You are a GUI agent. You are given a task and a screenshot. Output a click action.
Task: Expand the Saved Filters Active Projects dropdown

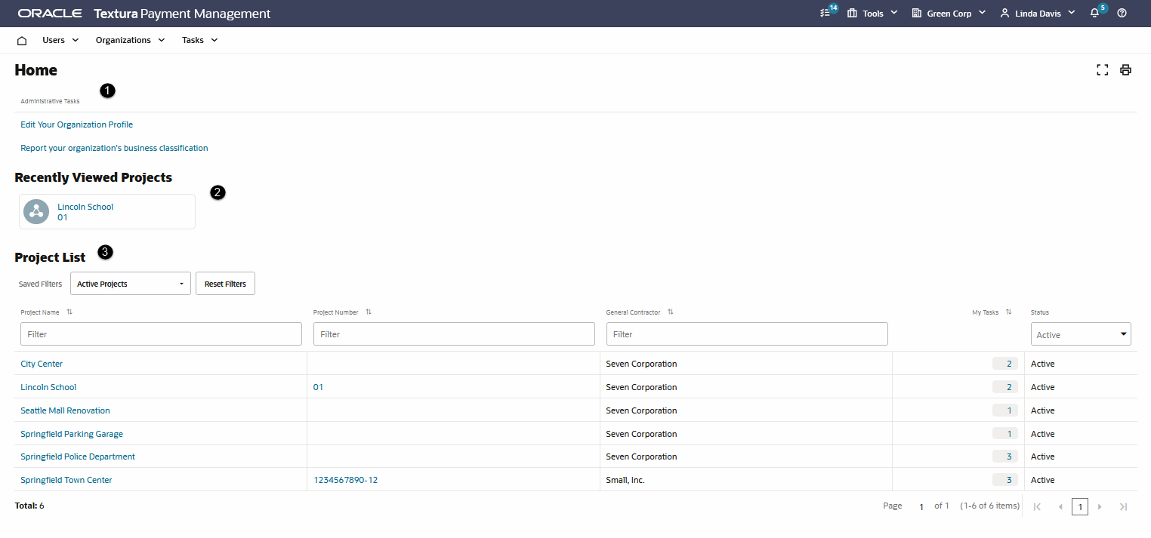click(x=131, y=284)
